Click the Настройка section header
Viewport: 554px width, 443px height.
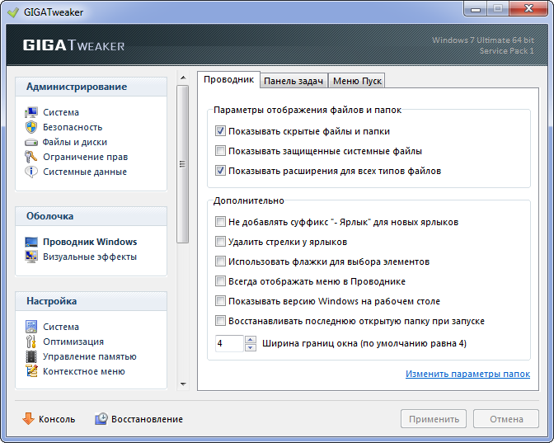click(91, 301)
